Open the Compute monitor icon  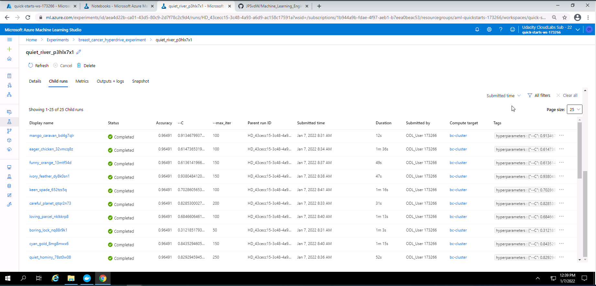(x=9, y=167)
